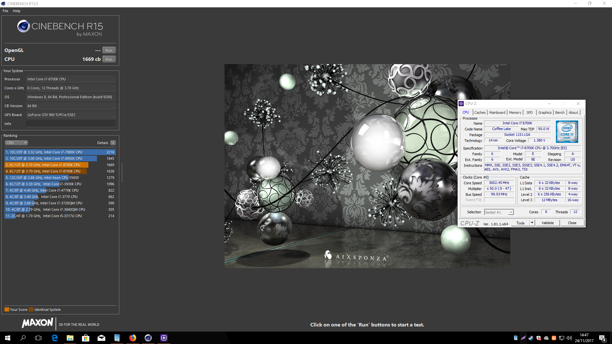The height and width of the screenshot is (344, 612).
Task: Click the Core Voltage 1.380 V value
Action: click(539, 141)
